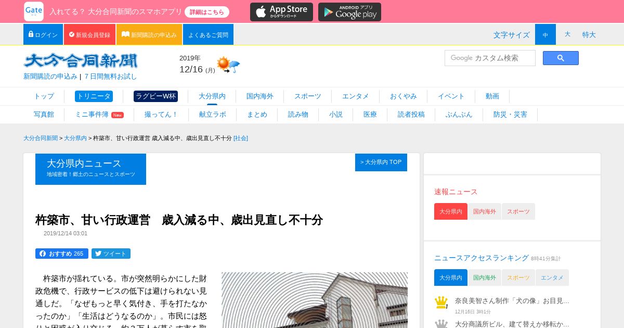Click 新聞購読の申込み link under logo
Screen dimensions: 624x328
(x=50, y=76)
